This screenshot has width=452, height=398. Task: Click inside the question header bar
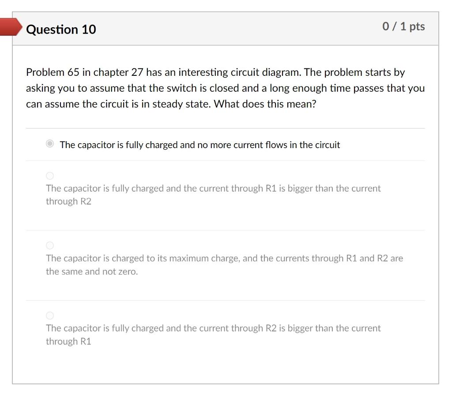tap(221, 28)
